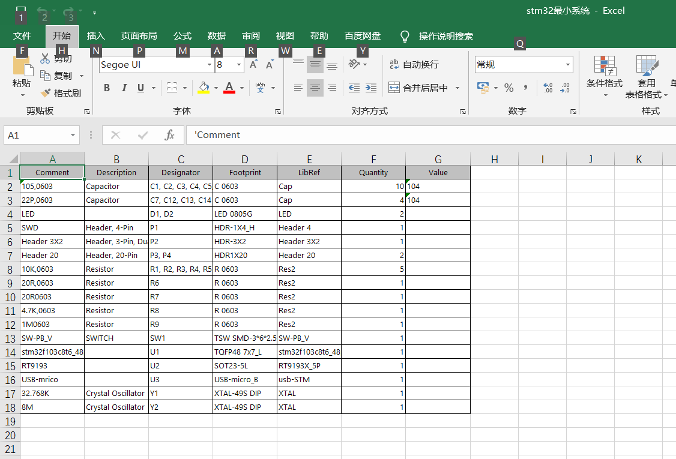
Task: Toggle Underline formatting
Action: point(140,88)
